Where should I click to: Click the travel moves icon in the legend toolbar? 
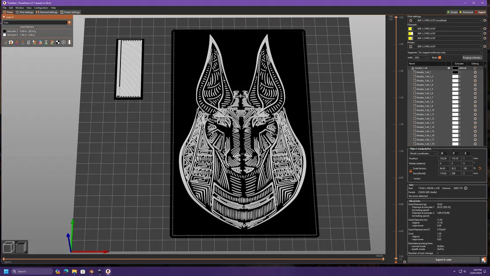(5, 42)
